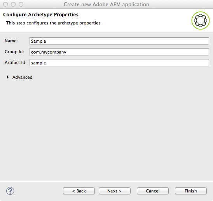Focus the Name field containing Sample

[119, 41]
